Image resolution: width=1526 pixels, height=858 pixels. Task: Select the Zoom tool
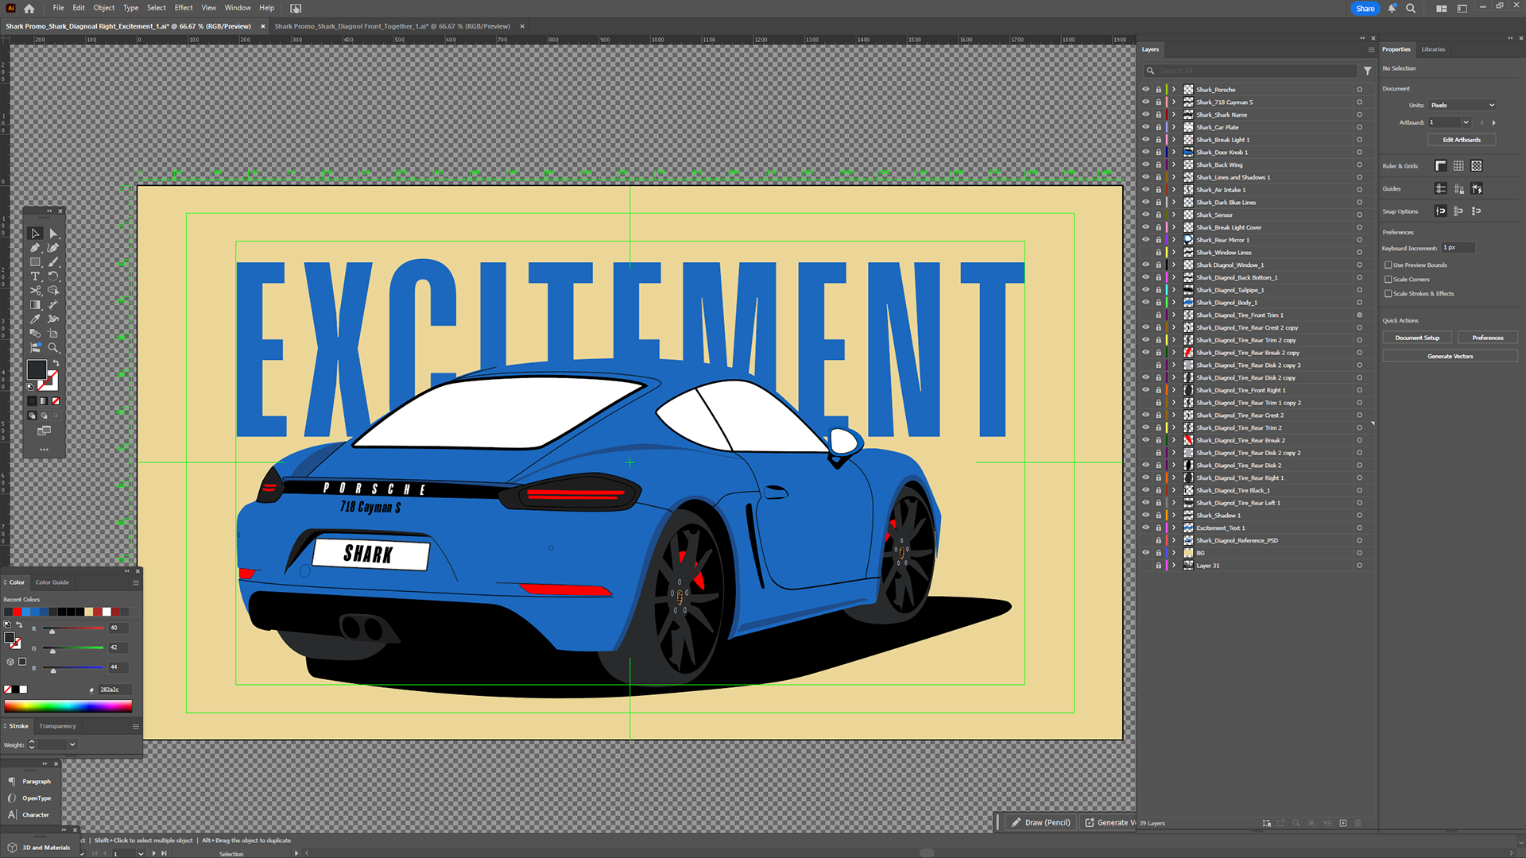click(53, 348)
